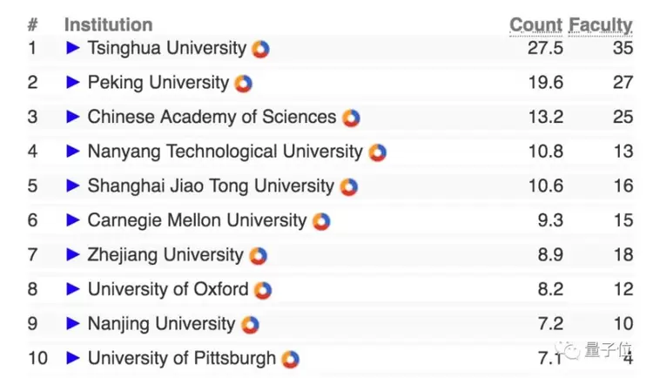Viewport: 653px width, 378px height.
Task: Click Nanyang Technological University's chart icon
Action: [x=377, y=152]
